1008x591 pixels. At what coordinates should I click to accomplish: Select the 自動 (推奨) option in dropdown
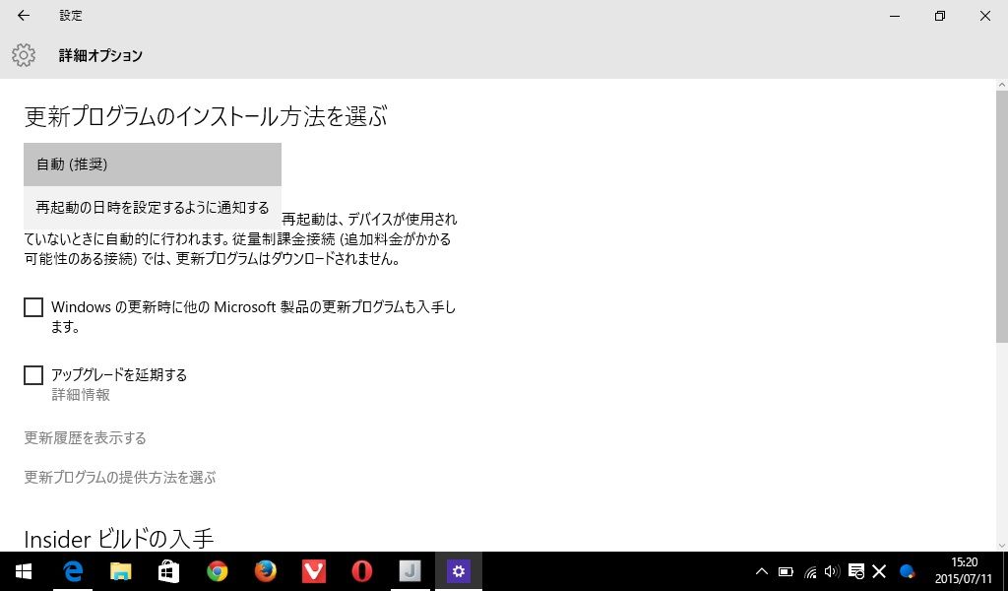coord(153,164)
